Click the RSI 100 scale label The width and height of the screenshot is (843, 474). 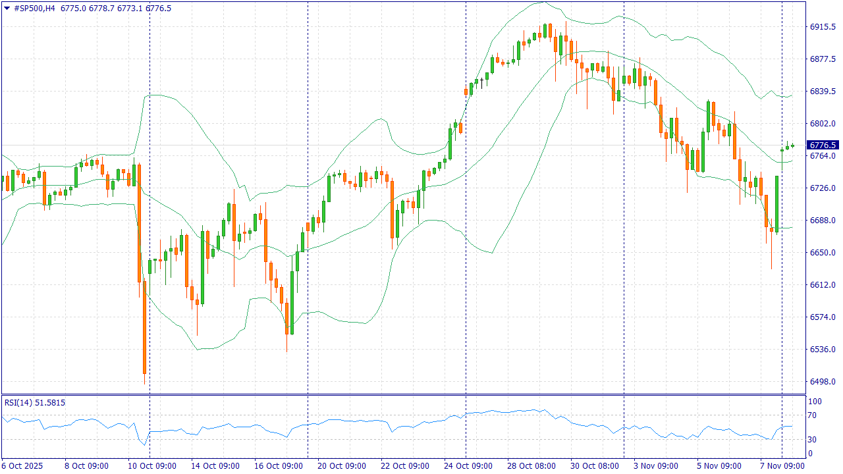pyautogui.click(x=814, y=402)
